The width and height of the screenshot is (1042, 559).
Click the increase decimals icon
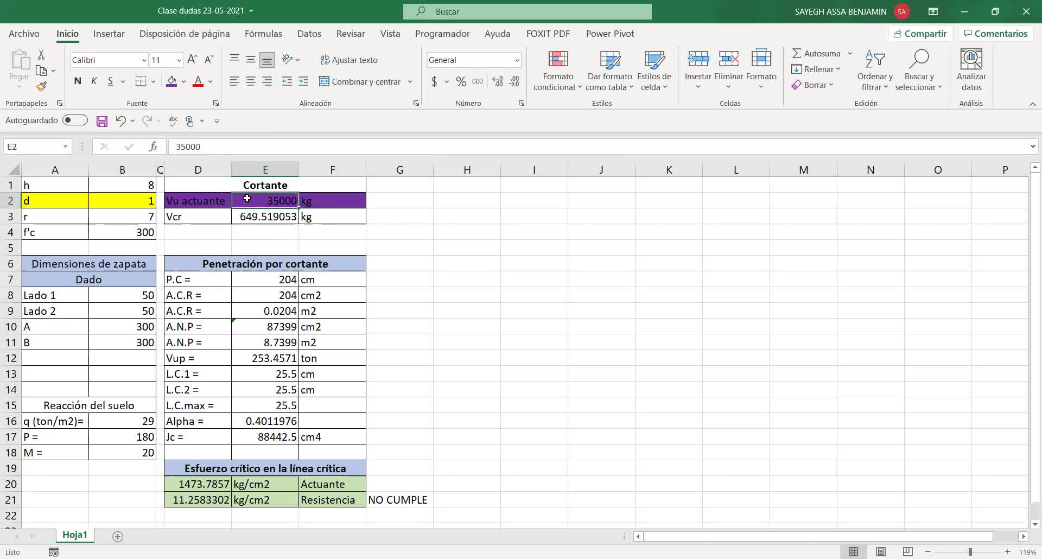pyautogui.click(x=498, y=81)
